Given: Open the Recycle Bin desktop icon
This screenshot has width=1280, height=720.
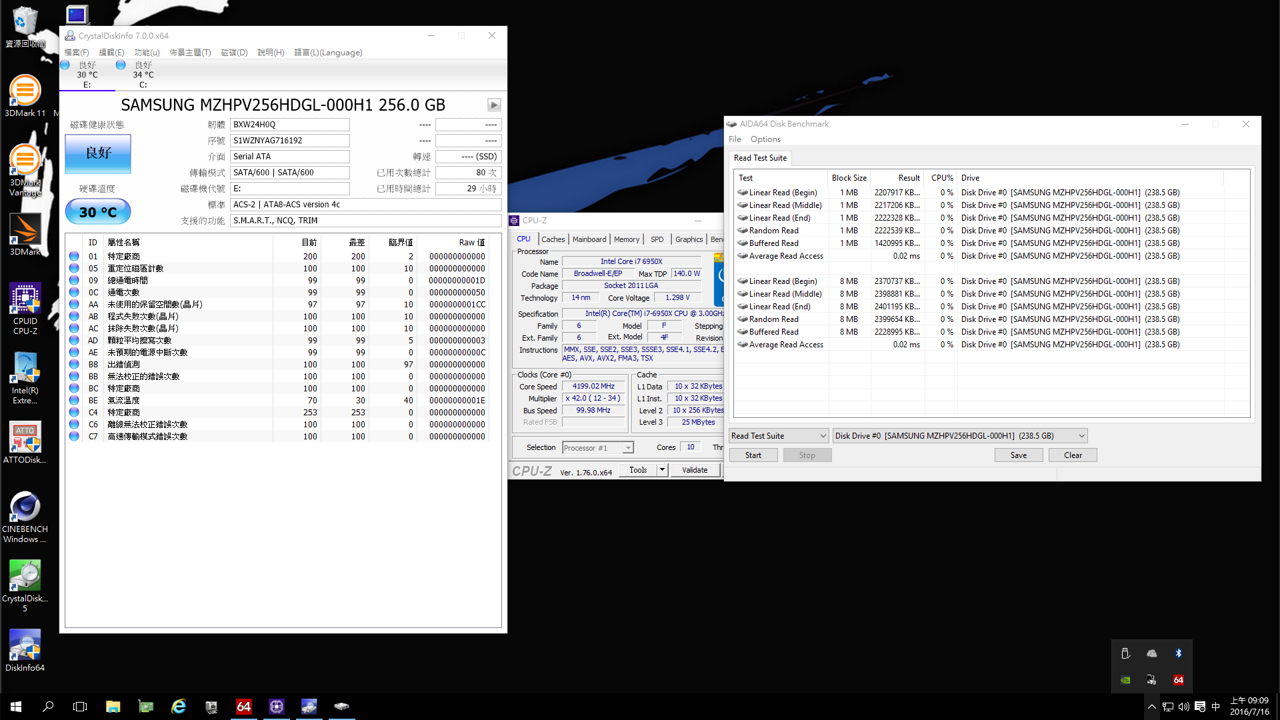Looking at the screenshot, I should pyautogui.click(x=25, y=27).
